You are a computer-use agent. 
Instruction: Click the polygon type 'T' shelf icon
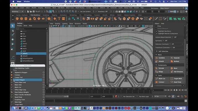pos(59,19)
